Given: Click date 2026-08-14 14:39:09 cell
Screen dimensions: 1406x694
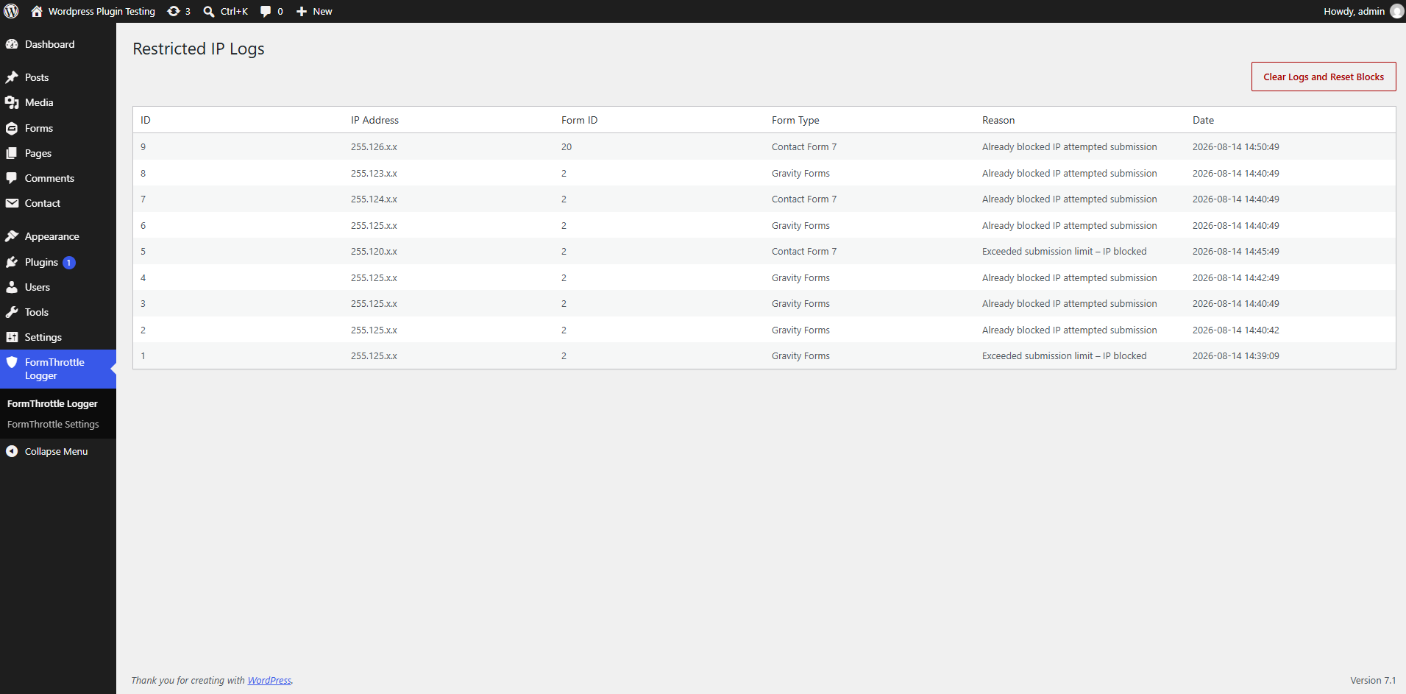Looking at the screenshot, I should coord(1235,355).
